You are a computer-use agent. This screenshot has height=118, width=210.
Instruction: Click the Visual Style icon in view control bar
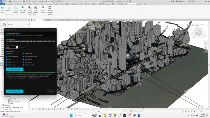pyautogui.click(x=43, y=109)
